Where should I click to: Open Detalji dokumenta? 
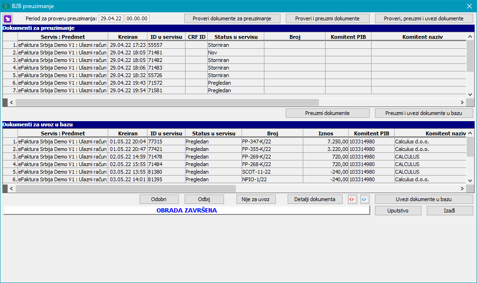pyautogui.click(x=315, y=199)
